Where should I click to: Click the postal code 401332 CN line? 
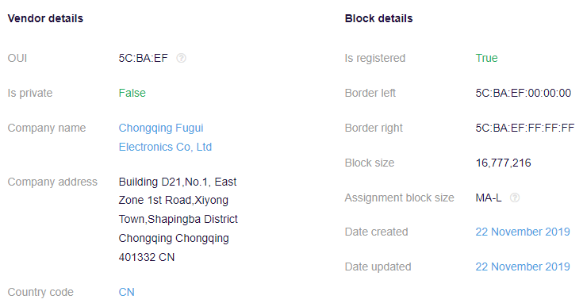tap(147, 257)
